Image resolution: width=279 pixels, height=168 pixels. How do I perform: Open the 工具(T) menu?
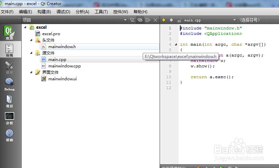[x=101, y=12]
